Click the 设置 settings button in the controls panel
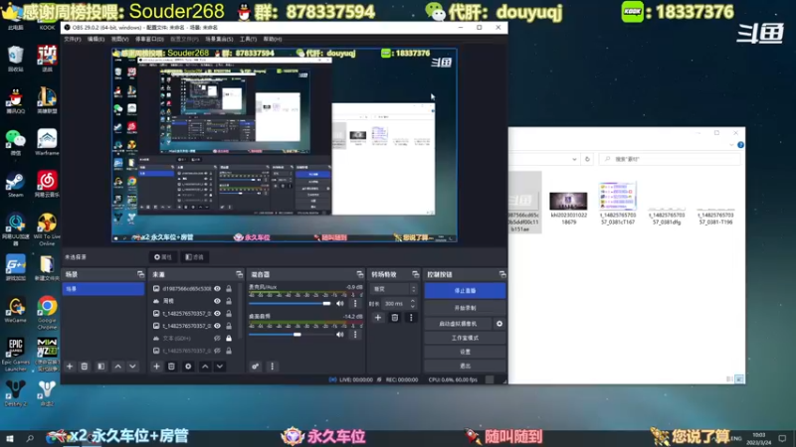Image resolution: width=796 pixels, height=447 pixels. [465, 352]
